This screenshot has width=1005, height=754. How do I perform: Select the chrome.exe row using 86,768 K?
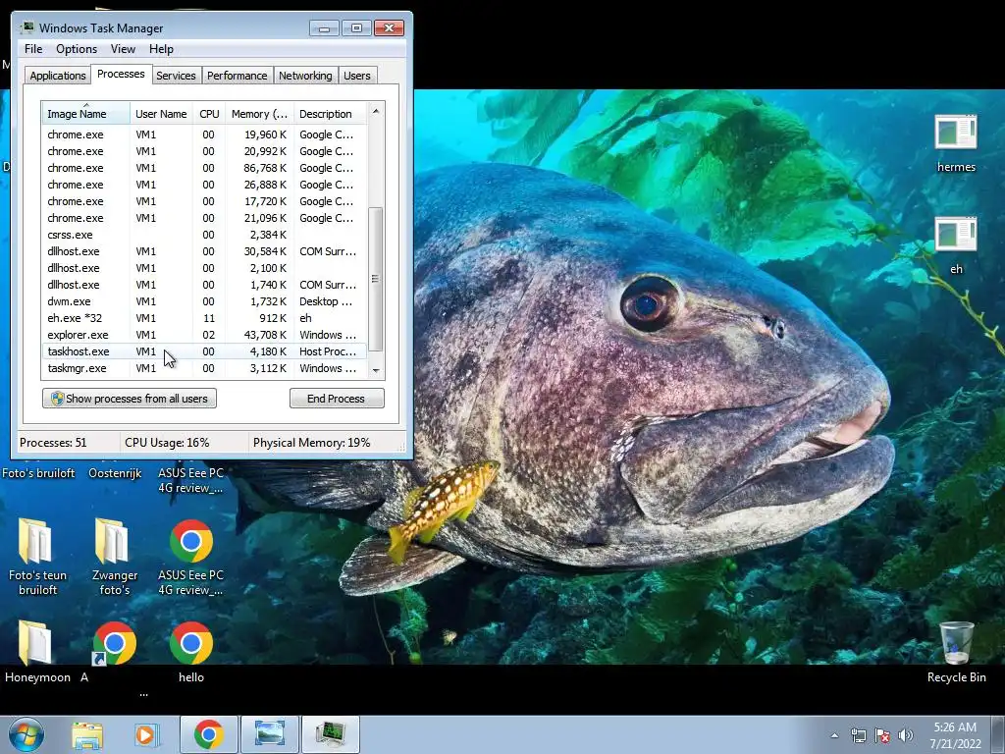coord(204,168)
